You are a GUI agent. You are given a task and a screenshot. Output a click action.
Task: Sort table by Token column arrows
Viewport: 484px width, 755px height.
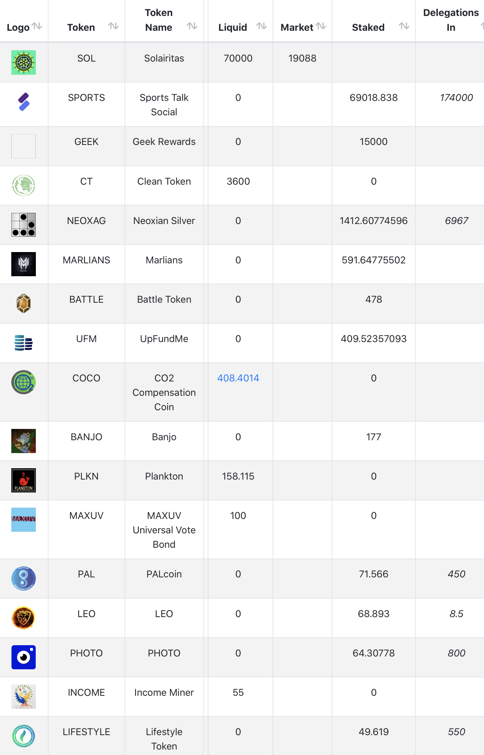(113, 26)
